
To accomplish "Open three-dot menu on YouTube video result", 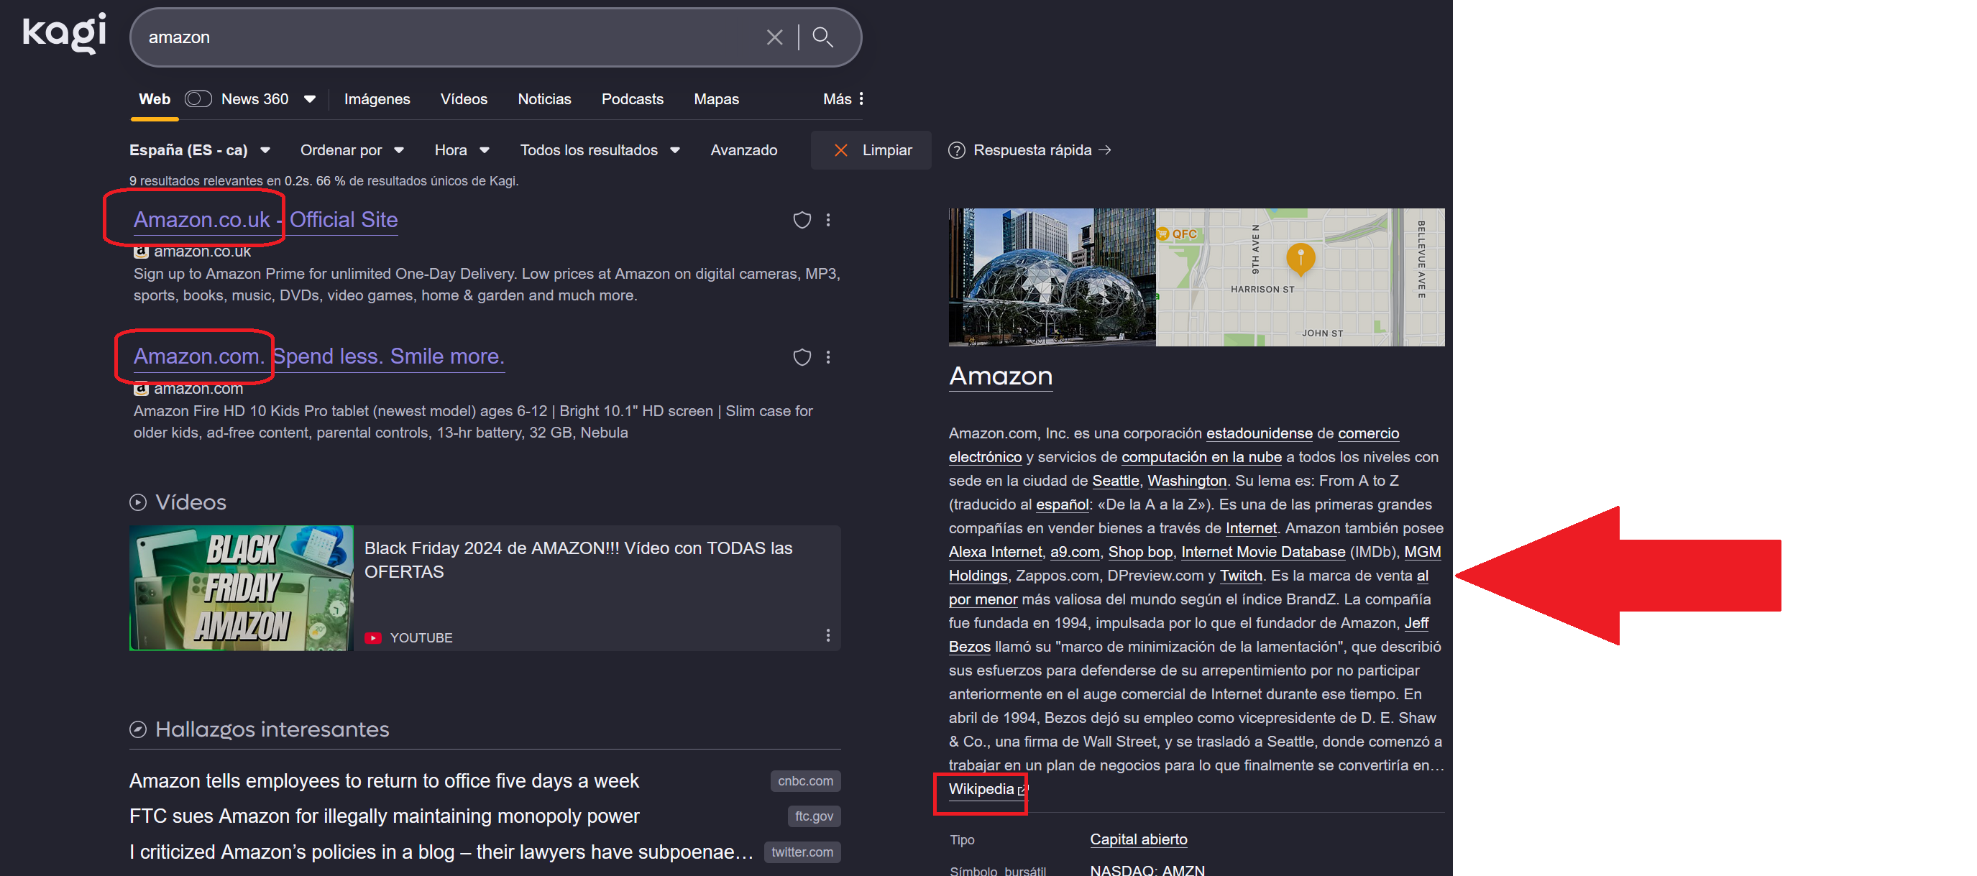I will (827, 635).
